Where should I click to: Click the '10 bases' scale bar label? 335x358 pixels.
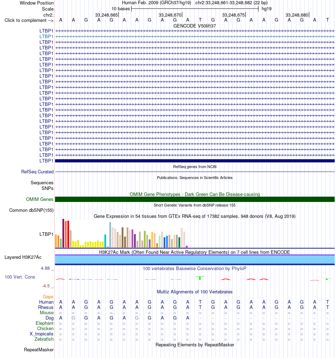click(121, 9)
